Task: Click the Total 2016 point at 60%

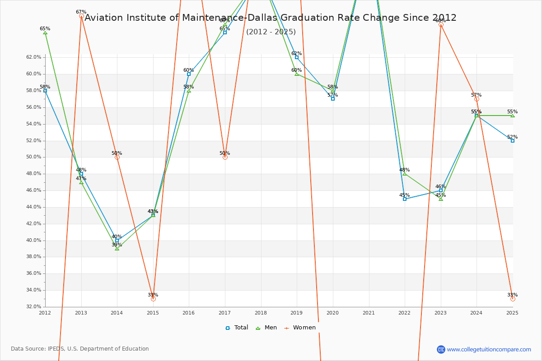Action: point(189,74)
